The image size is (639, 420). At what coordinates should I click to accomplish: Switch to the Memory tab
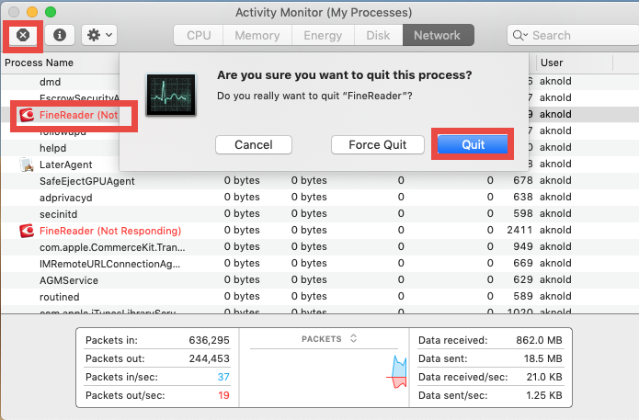tap(257, 36)
